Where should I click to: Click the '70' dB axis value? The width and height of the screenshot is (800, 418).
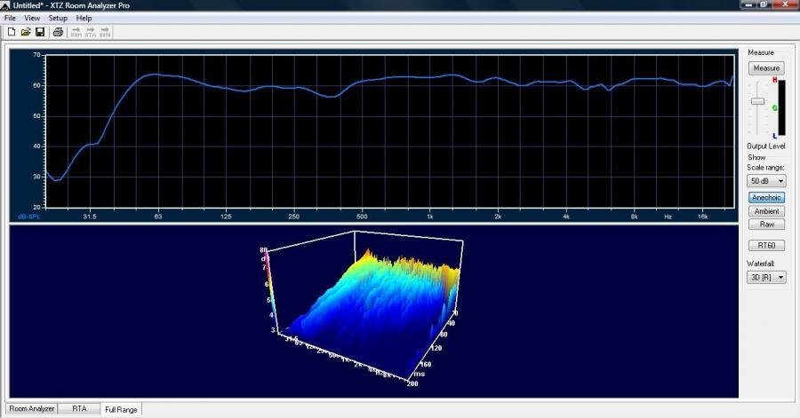[x=36, y=55]
